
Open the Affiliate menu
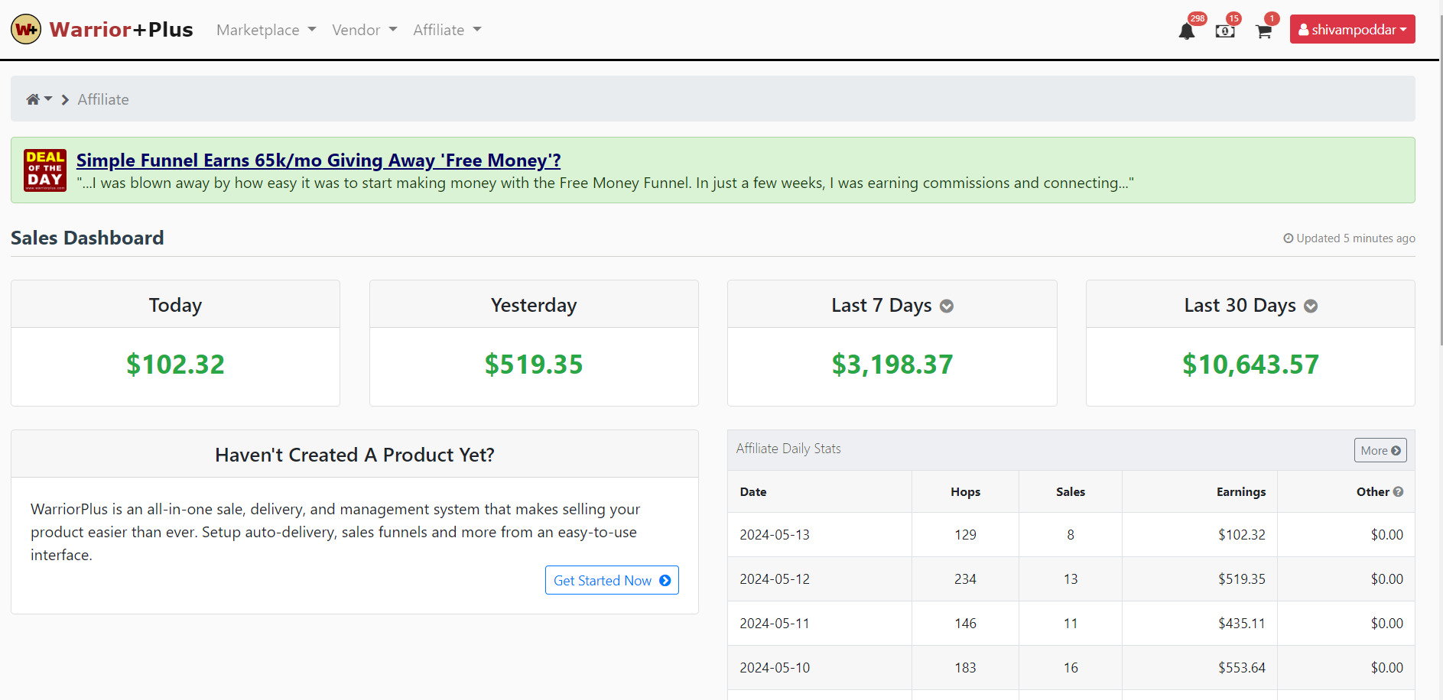[x=447, y=30]
